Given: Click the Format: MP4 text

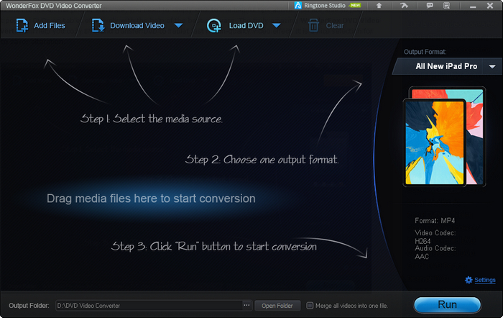Looking at the screenshot, I should (435, 221).
